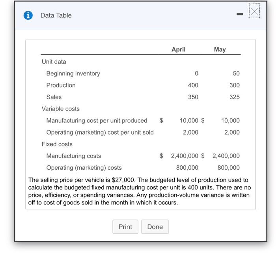Click May fixed operating costs 800,000
This screenshot has height=253, width=276.
click(x=229, y=168)
